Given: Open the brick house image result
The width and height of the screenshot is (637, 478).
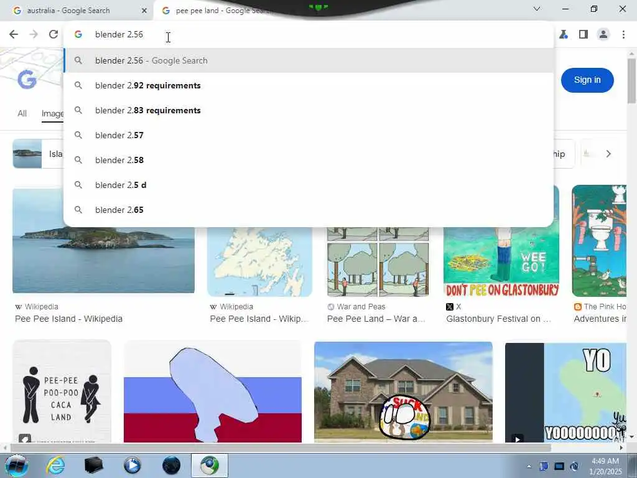Looking at the screenshot, I should coord(403,392).
